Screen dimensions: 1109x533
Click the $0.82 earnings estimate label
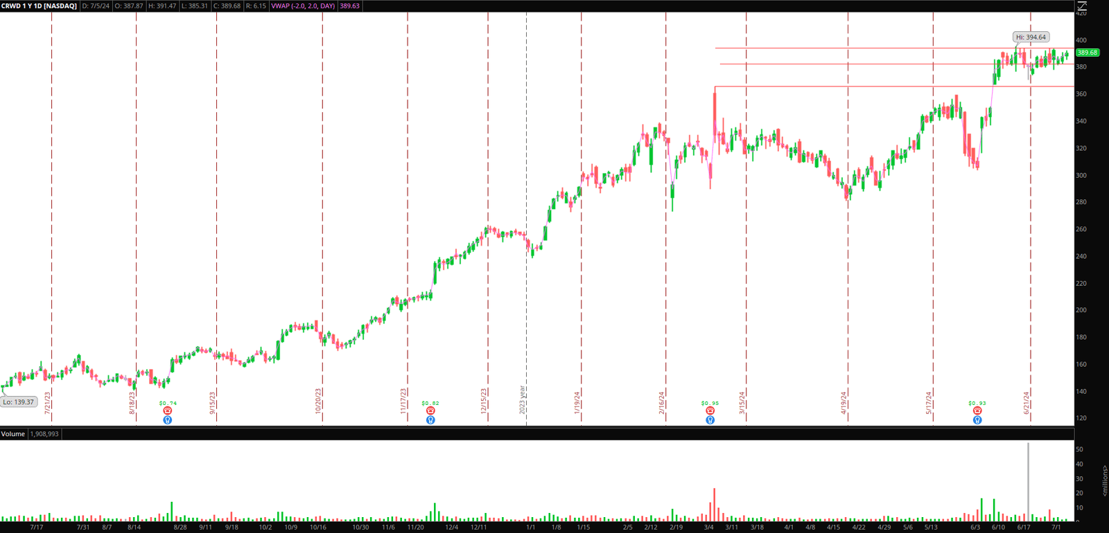(430, 403)
